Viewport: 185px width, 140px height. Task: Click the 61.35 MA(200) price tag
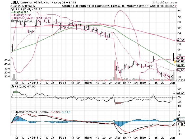coord(181,40)
